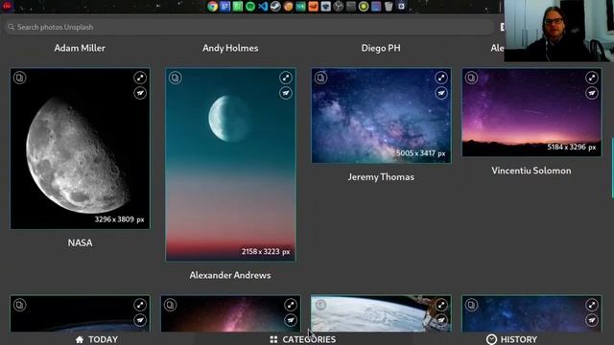Select the teal gradient moon photo thumbnail
This screenshot has width=614, height=345.
coord(230,165)
